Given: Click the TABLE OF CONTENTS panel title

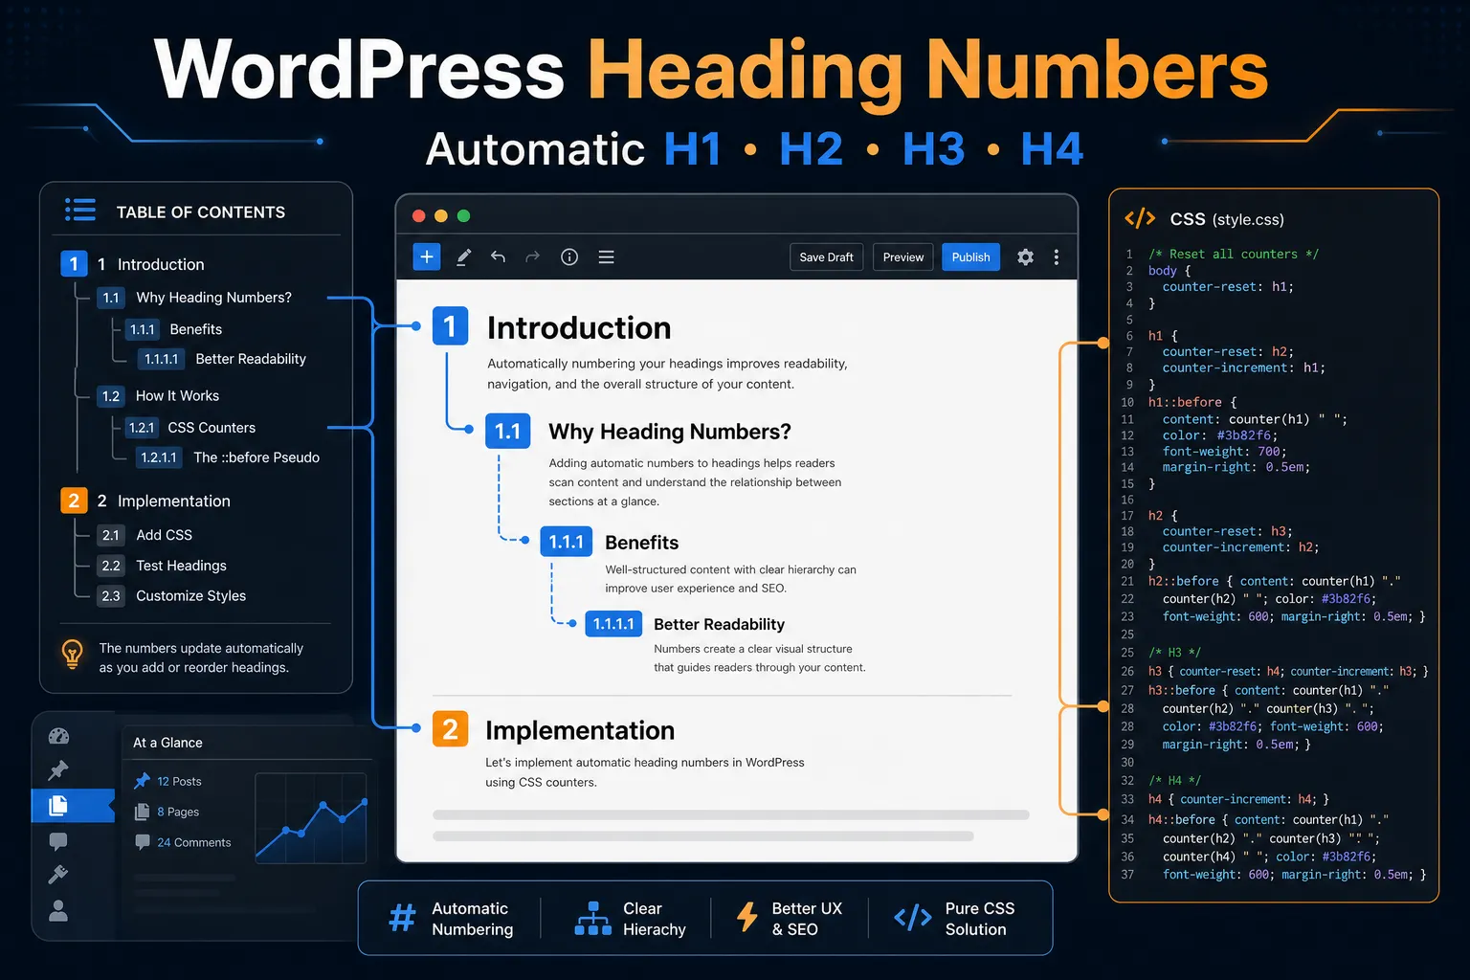Looking at the screenshot, I should (201, 212).
